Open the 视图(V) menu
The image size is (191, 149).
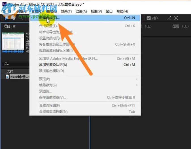tap(96, 11)
